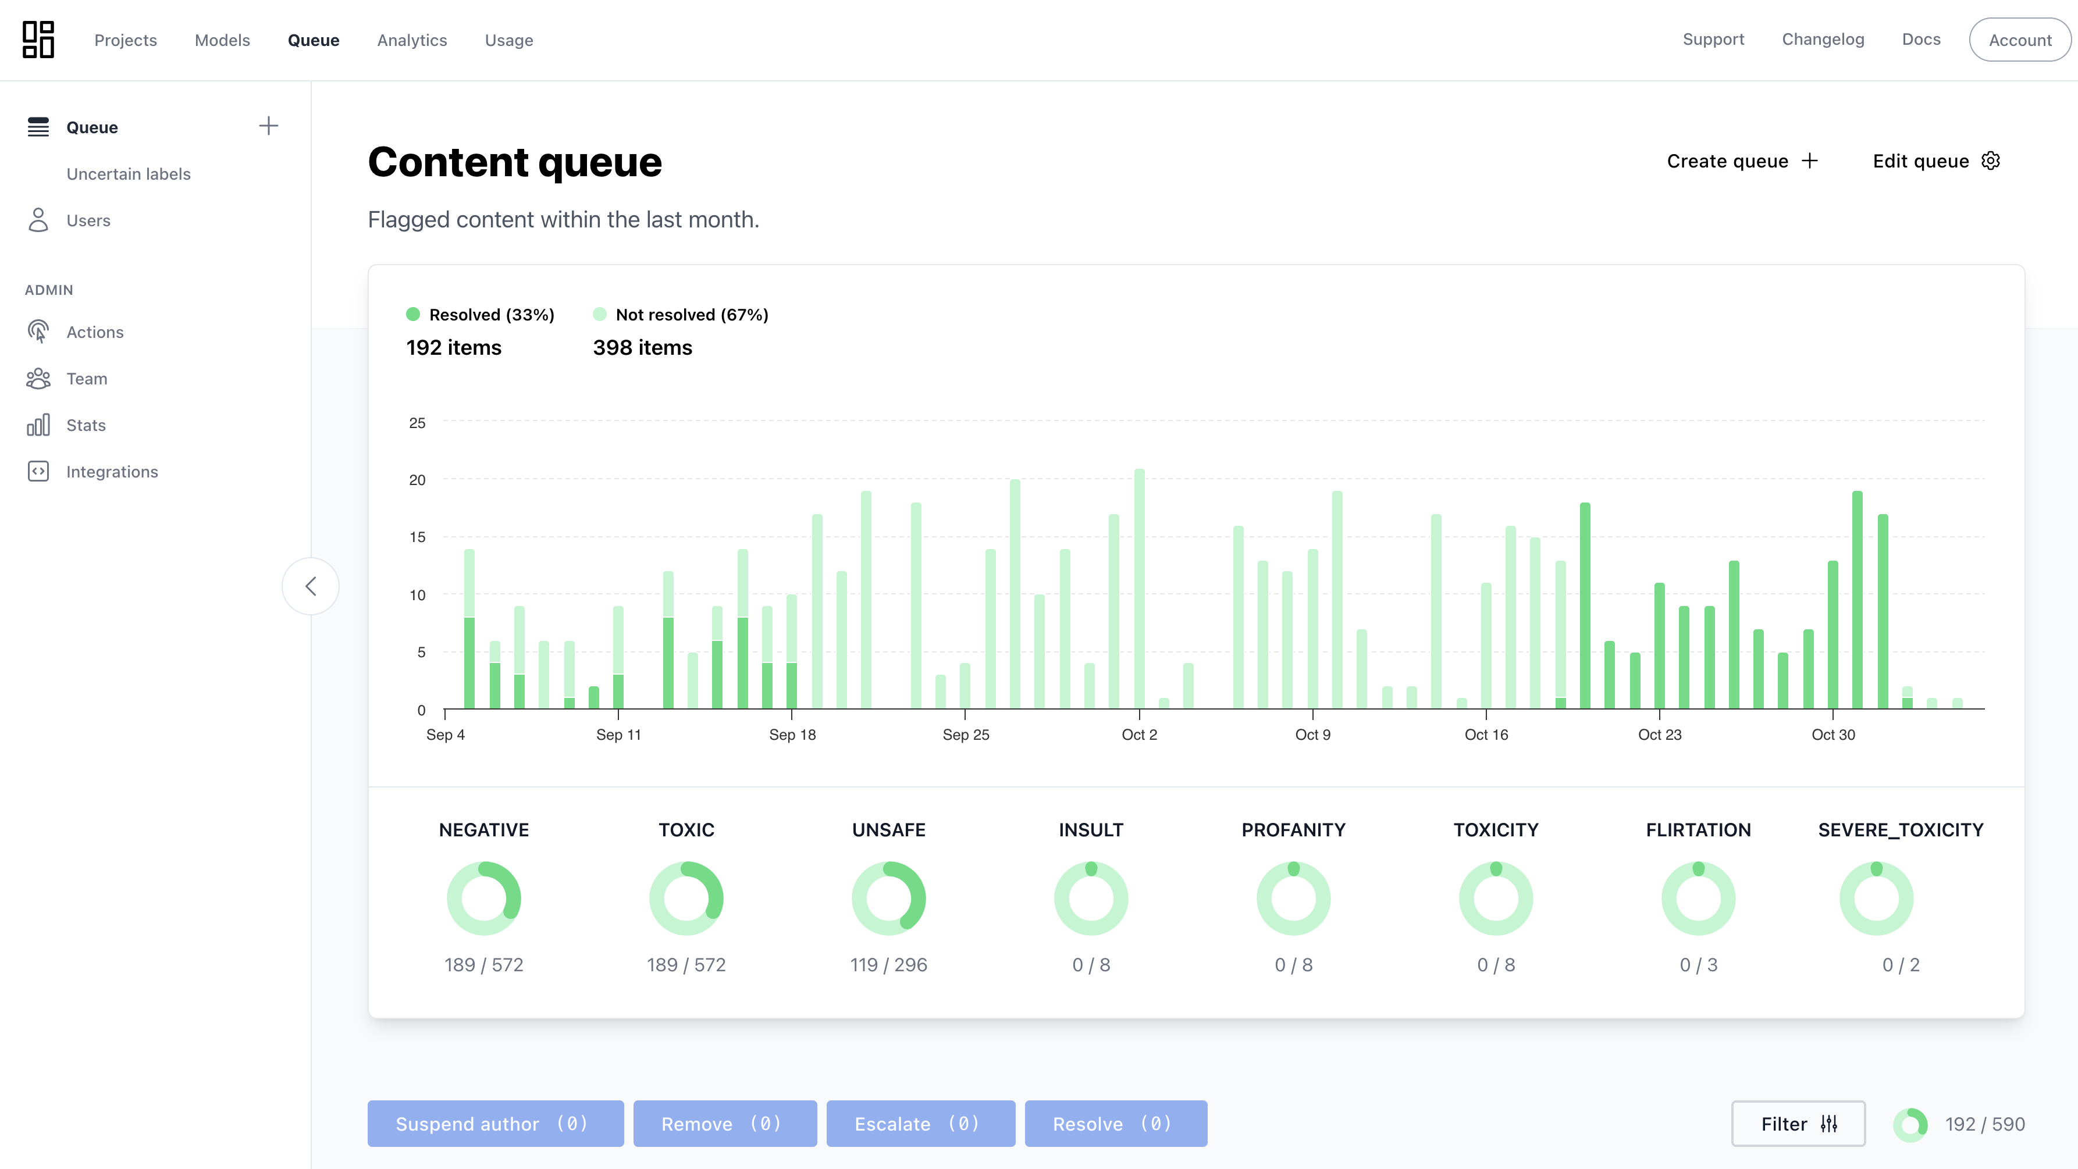The image size is (2078, 1169).
Task: Click the Queue list icon in sidebar
Action: point(38,127)
